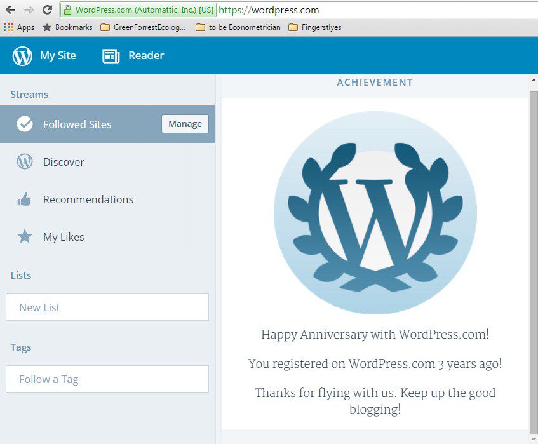Screen dimensions: 538x444
Task: Click the Bookmarks star icon
Action: pyautogui.click(x=46, y=27)
